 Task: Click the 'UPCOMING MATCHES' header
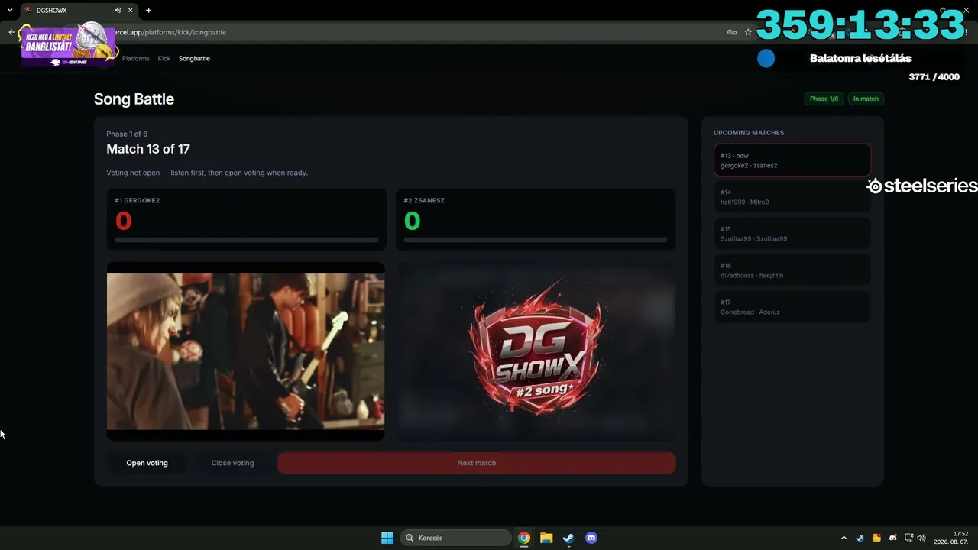tap(749, 133)
